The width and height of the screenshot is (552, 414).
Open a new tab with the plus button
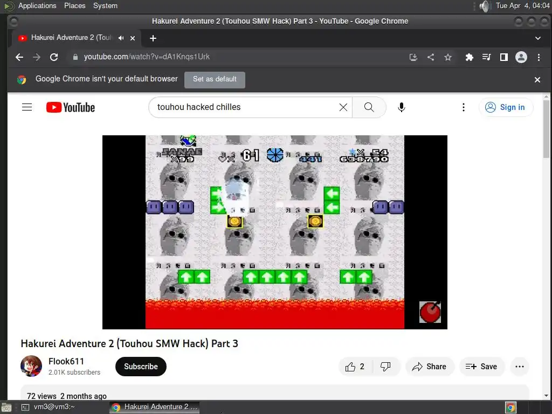tap(153, 38)
